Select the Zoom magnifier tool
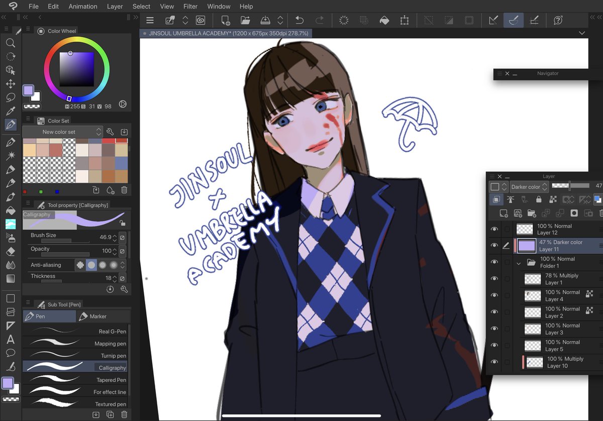The height and width of the screenshot is (421, 603). pos(11,43)
